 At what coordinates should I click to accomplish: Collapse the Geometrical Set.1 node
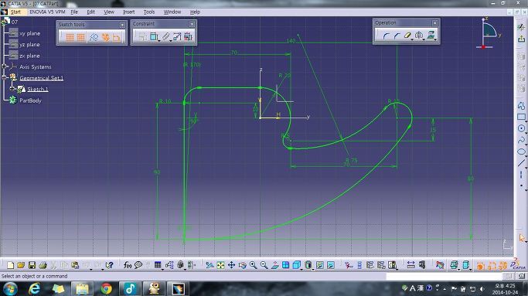point(5,77)
